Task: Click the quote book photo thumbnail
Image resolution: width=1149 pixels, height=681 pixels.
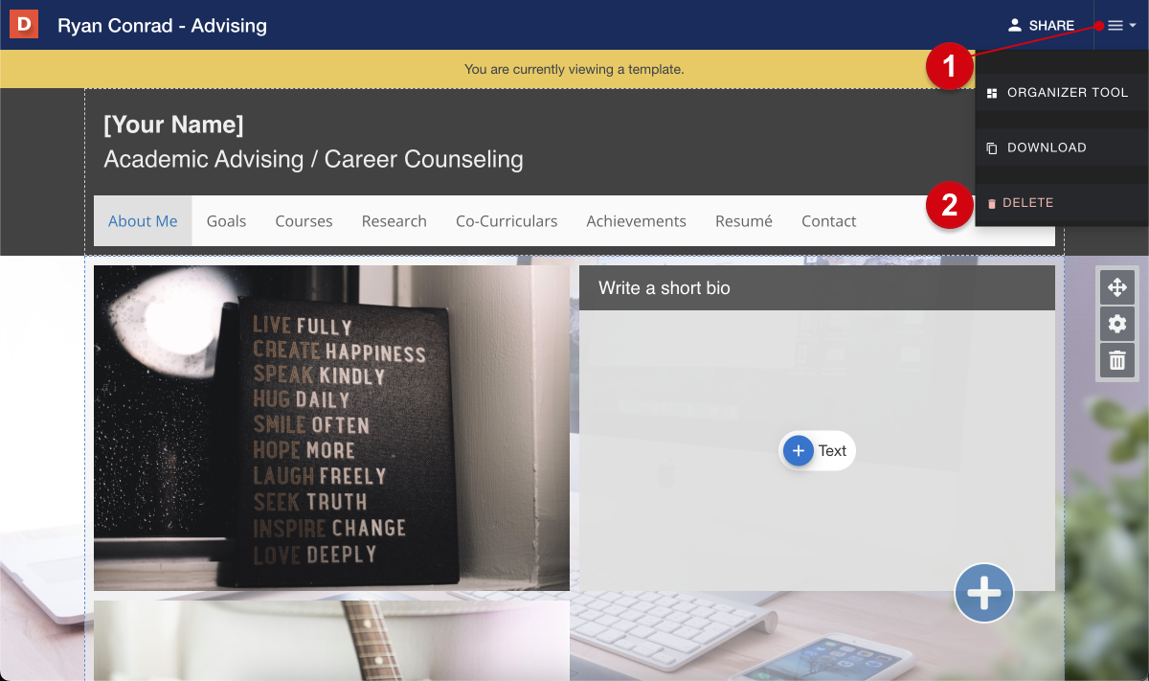Action: point(331,428)
